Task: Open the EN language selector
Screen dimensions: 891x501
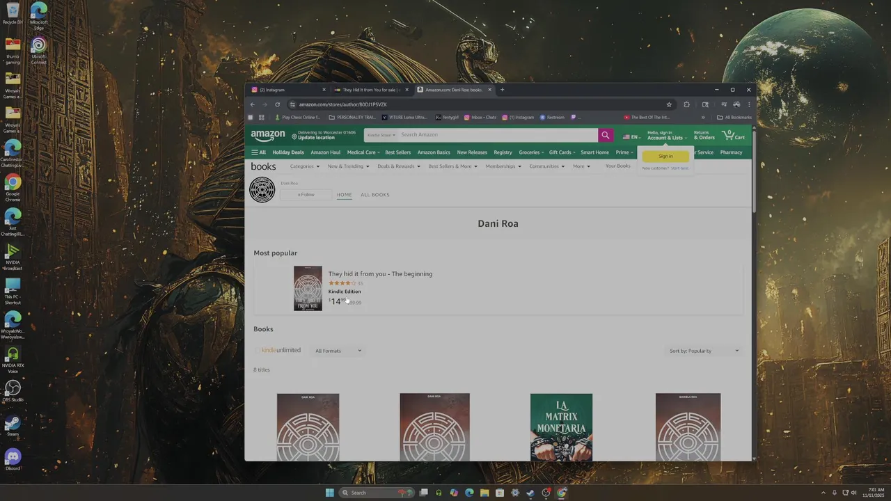Action: pos(632,137)
